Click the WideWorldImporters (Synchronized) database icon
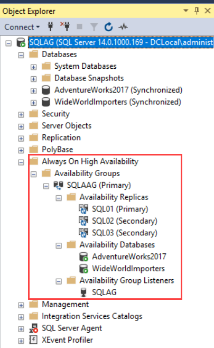The width and height of the screenshot is (214, 348). 46,102
